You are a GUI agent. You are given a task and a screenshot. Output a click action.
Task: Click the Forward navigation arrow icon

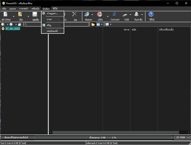point(11,24)
